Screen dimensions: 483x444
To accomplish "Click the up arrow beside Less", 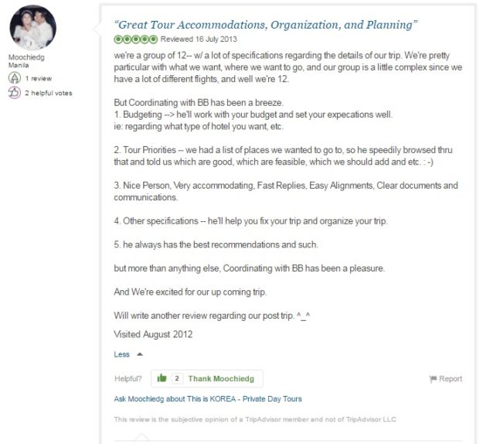I will [140, 354].
